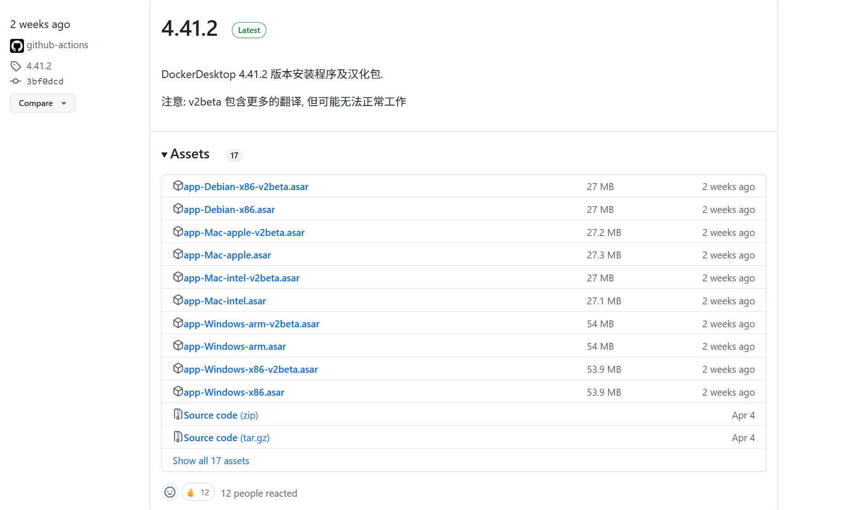Open the github-actions author profile
The image size is (845, 510).
click(x=57, y=45)
